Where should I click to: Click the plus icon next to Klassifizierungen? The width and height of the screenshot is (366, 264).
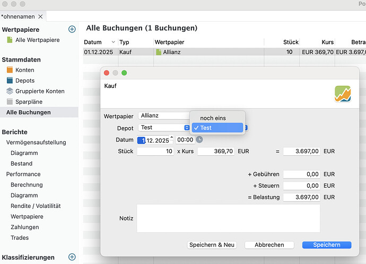click(72, 257)
